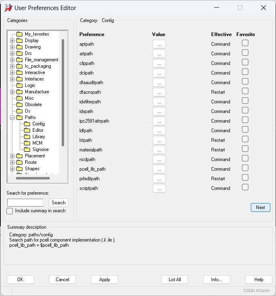Image resolution: width=276 pixels, height=296 pixels.
Task: Open the My_favorites folder
Action: [x=36, y=34]
